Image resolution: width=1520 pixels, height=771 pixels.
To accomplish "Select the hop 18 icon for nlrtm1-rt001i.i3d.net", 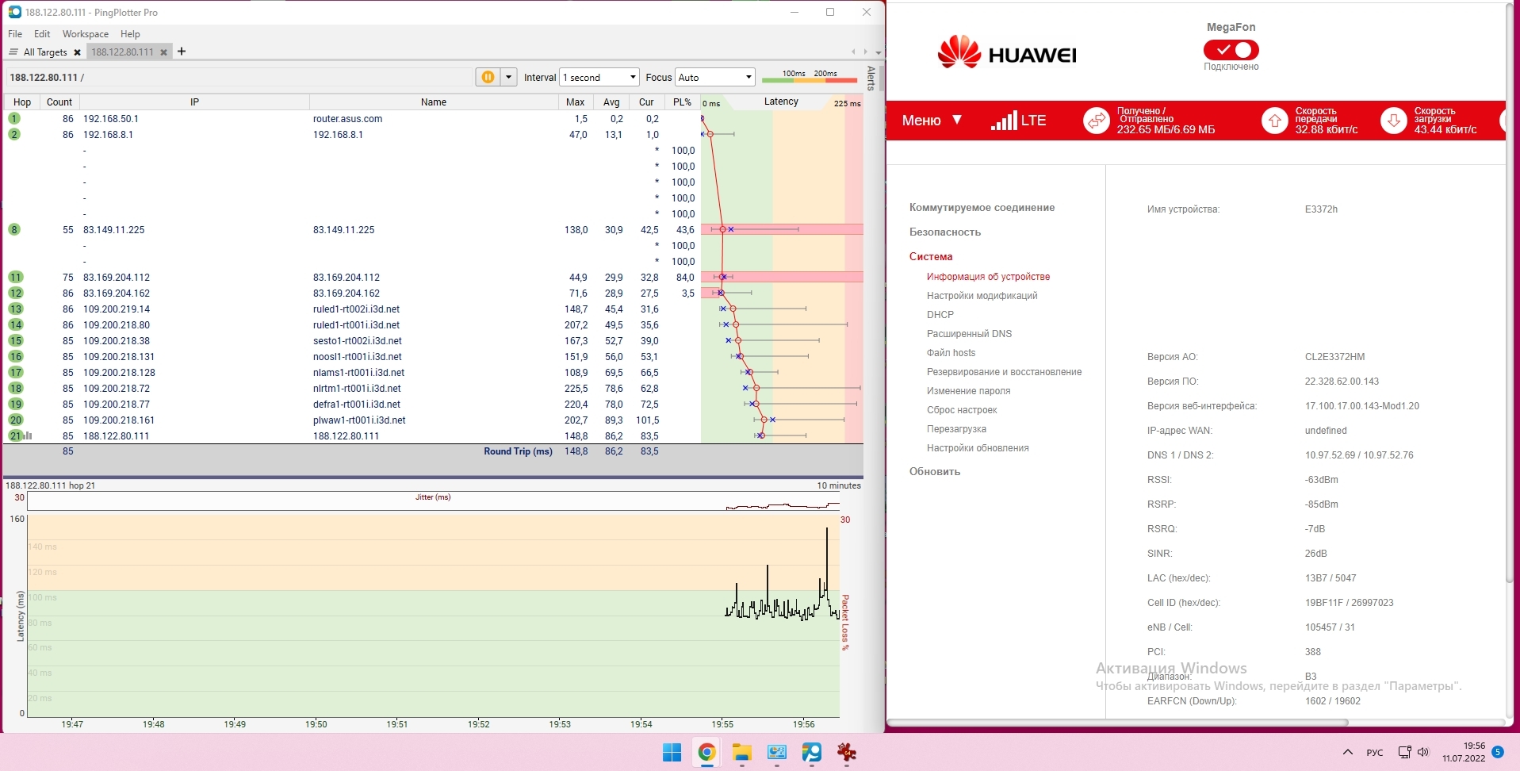I will point(16,389).
